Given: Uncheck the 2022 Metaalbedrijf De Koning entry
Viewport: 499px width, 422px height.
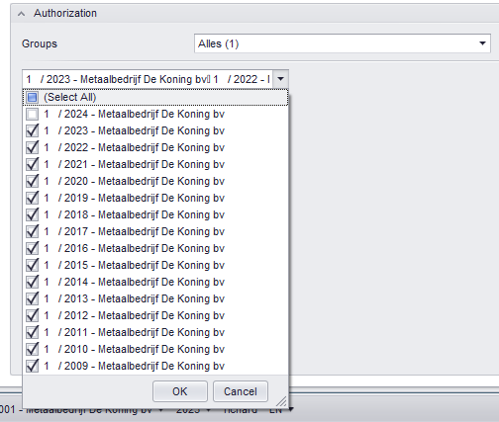Looking at the screenshot, I should (32, 147).
